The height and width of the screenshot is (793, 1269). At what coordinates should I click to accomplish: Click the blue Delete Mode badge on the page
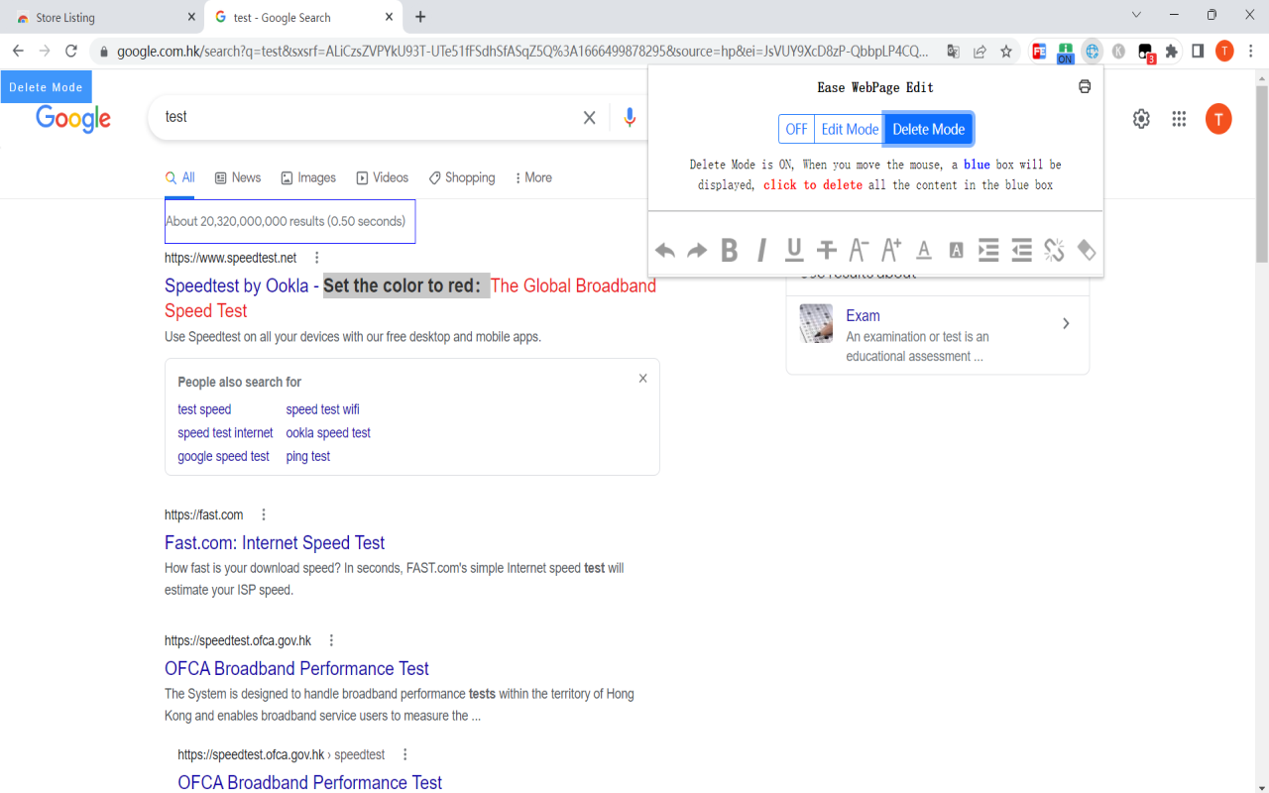pyautogui.click(x=46, y=87)
